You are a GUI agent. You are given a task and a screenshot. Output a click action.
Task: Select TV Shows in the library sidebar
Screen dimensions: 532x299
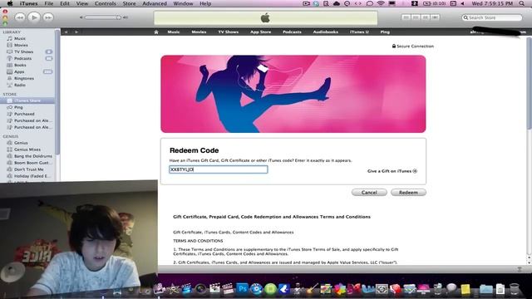23,51
